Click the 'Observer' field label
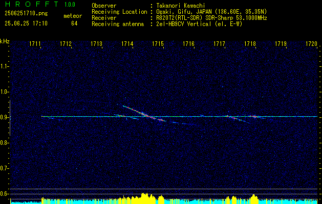The width and height of the screenshot is (322, 204). click(104, 6)
